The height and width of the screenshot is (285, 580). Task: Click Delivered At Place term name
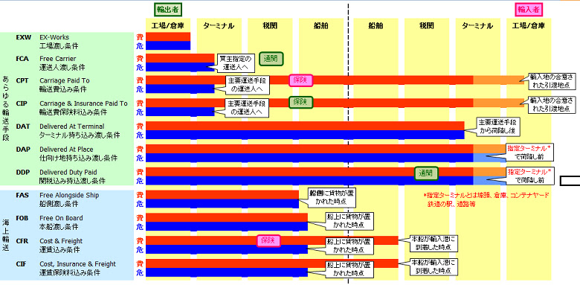(x=66, y=149)
